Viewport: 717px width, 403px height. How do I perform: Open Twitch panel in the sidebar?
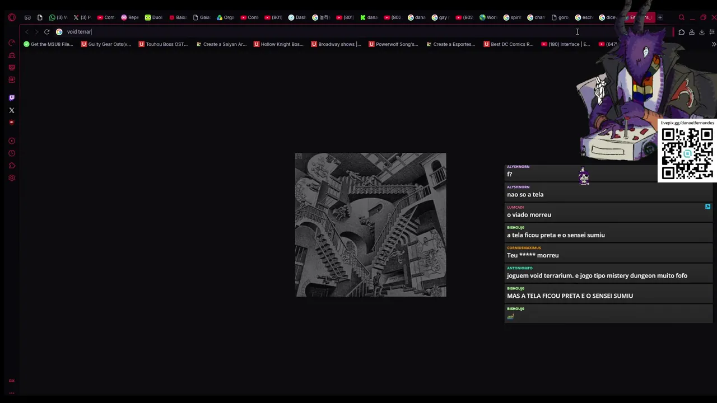12,98
